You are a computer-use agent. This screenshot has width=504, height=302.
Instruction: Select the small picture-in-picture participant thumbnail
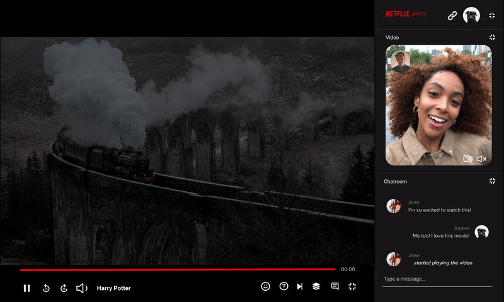[401, 61]
